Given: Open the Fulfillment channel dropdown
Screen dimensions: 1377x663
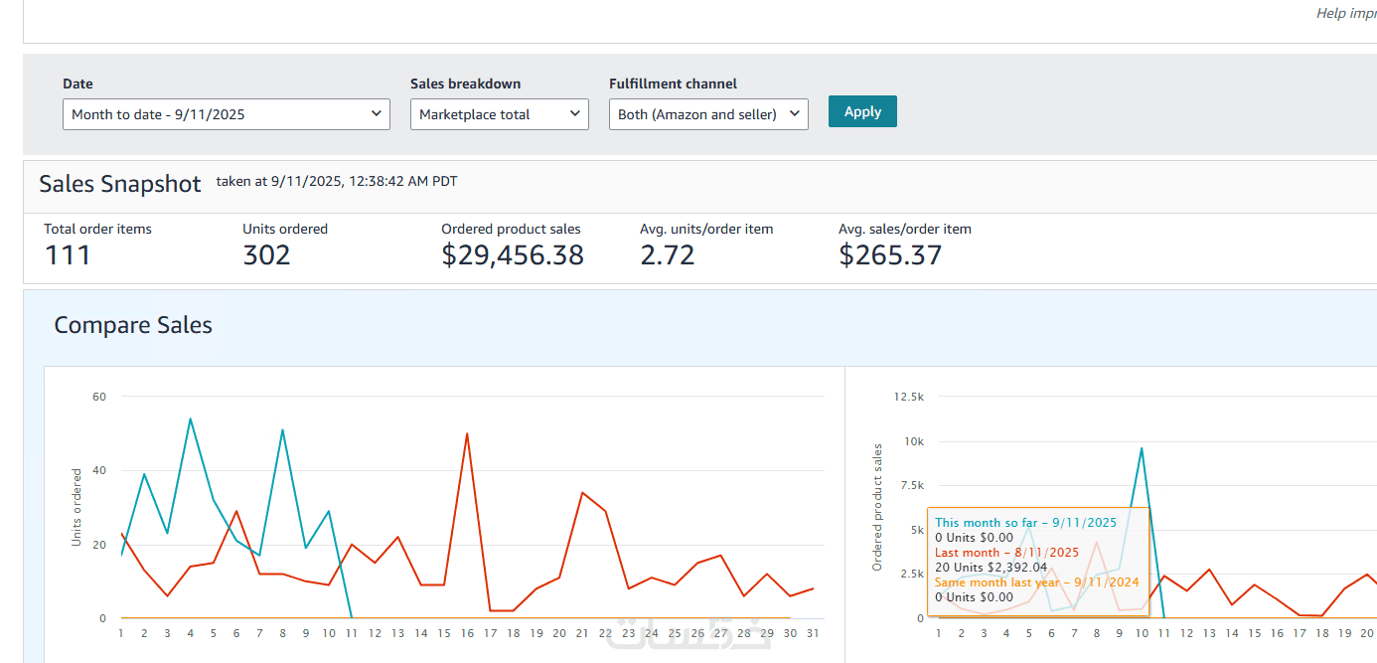Looking at the screenshot, I should 708,114.
